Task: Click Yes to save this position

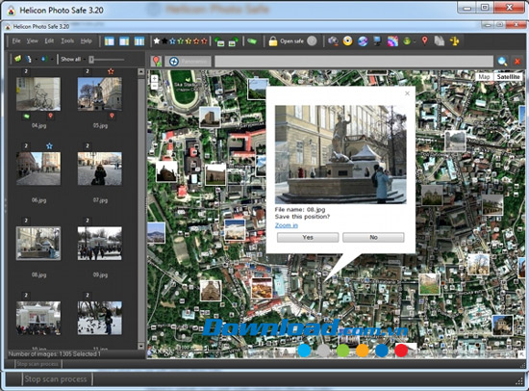Action: pyautogui.click(x=308, y=237)
